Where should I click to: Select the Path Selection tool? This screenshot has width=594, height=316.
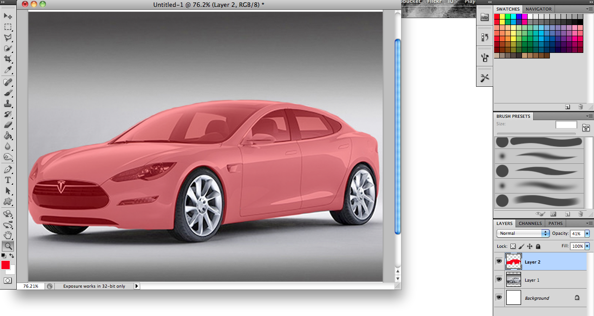pyautogui.click(x=8, y=191)
